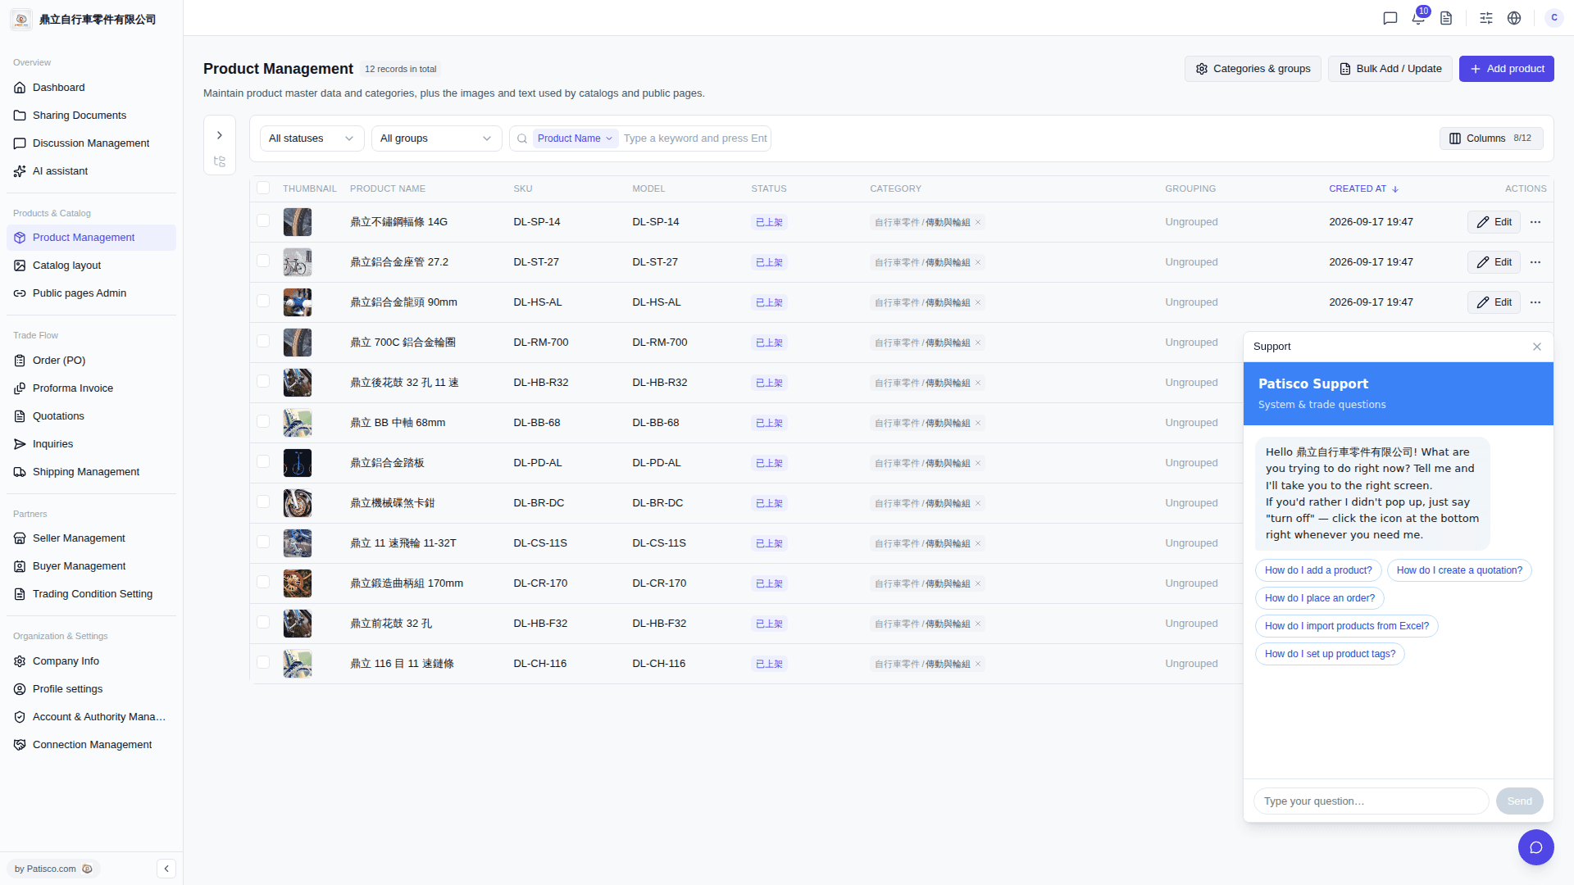The image size is (1574, 885).
Task: Open the globe language selector
Action: tap(1514, 18)
